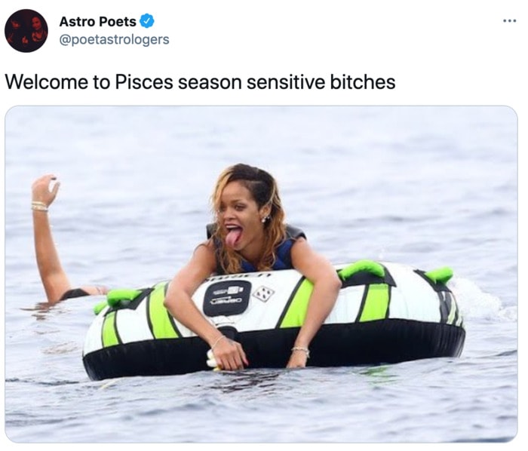The height and width of the screenshot is (451, 528).
Task: Open the @poetastrologers handle link
Action: pos(114,39)
